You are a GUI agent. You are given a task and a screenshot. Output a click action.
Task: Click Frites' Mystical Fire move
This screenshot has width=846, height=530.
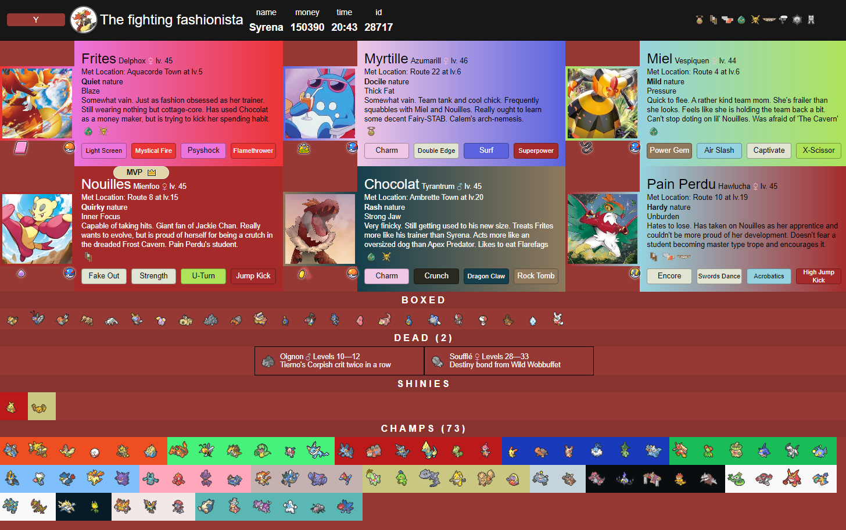pyautogui.click(x=153, y=151)
